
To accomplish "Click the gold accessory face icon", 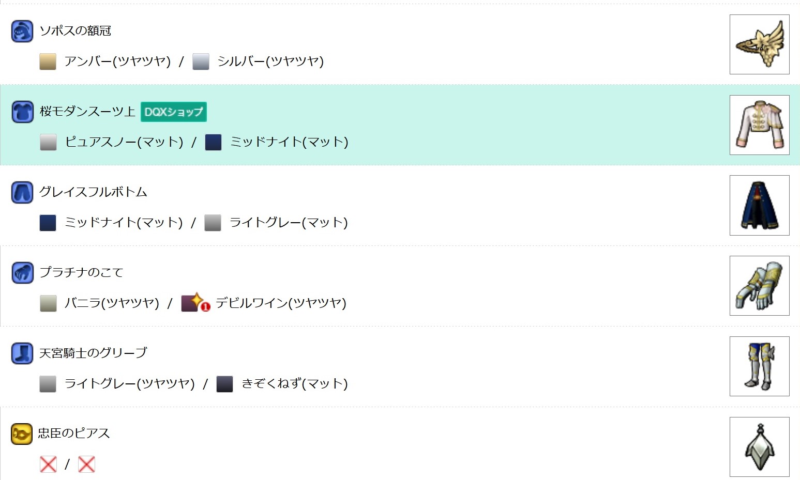I will click(x=22, y=434).
